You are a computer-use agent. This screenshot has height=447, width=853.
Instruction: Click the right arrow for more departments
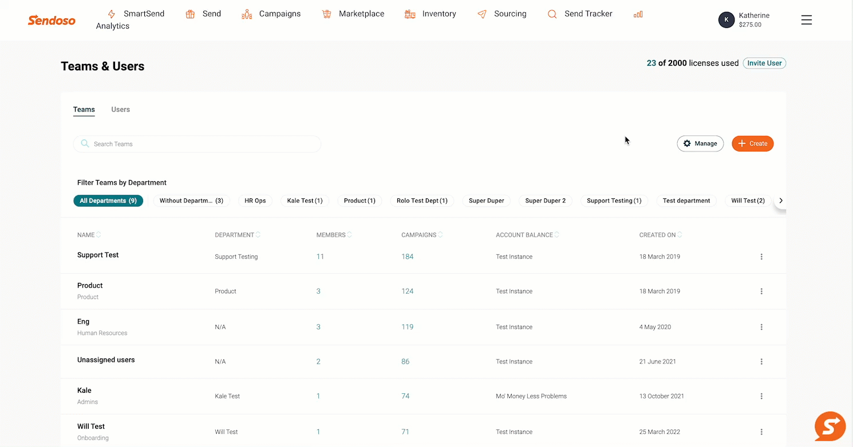tap(781, 201)
